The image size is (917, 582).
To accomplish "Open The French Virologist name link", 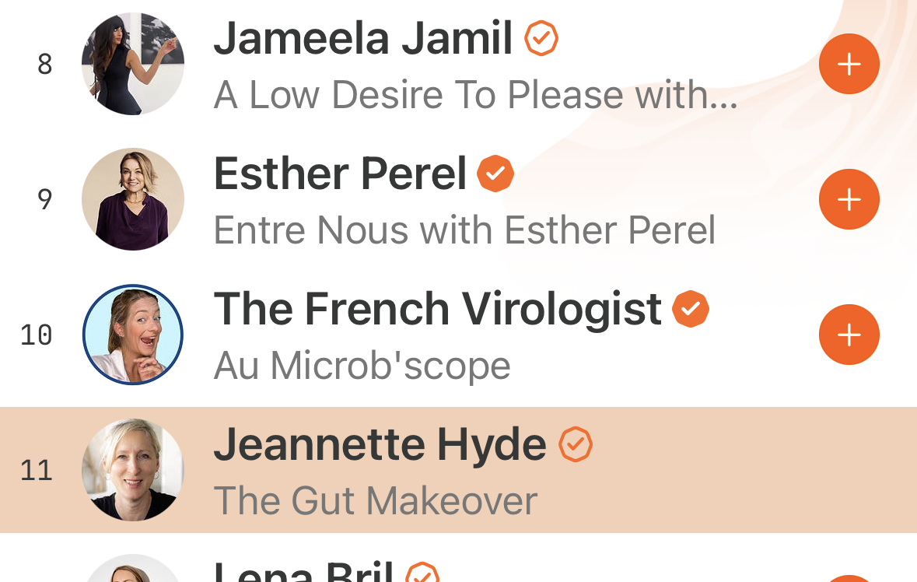I will [x=437, y=309].
